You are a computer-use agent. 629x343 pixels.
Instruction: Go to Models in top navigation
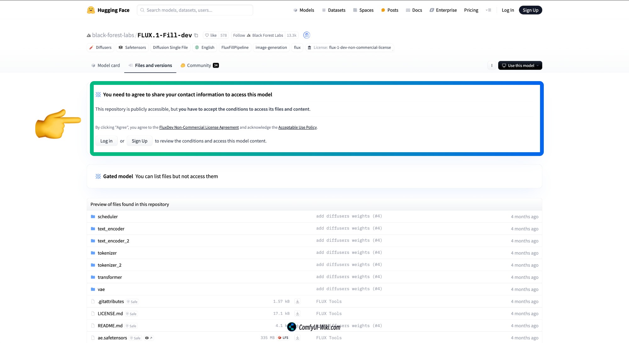point(303,10)
